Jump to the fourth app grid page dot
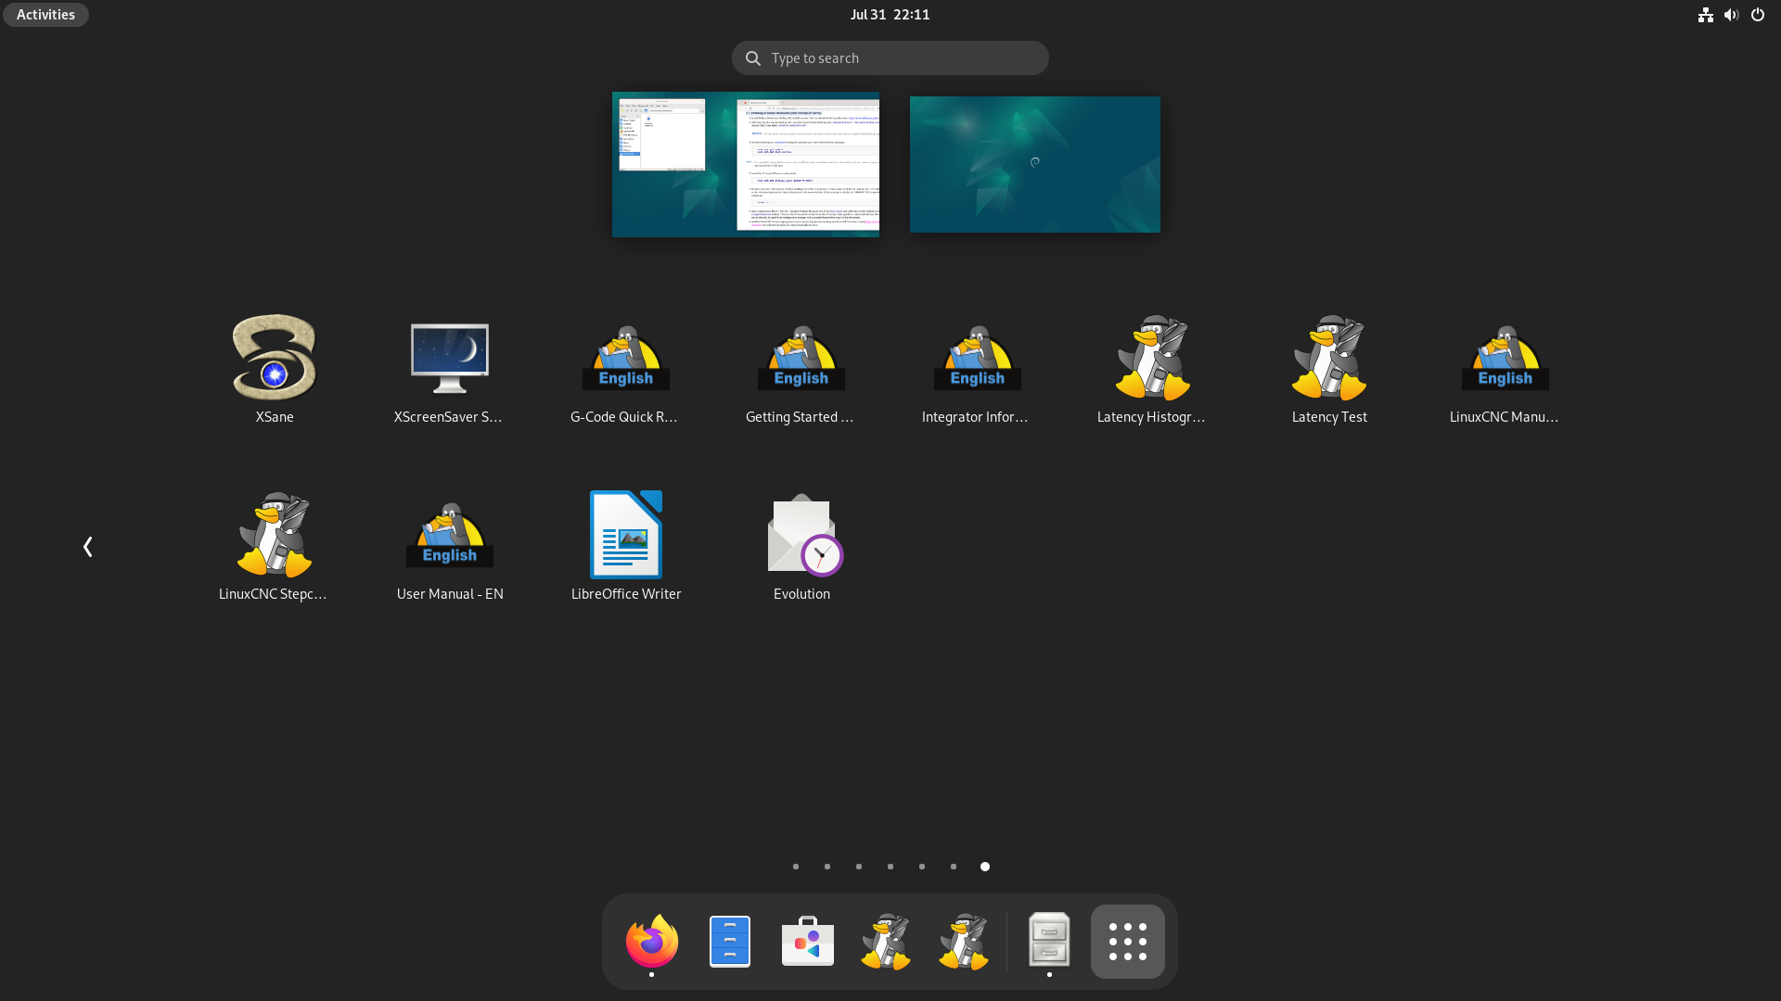The height and width of the screenshot is (1001, 1781). click(890, 867)
